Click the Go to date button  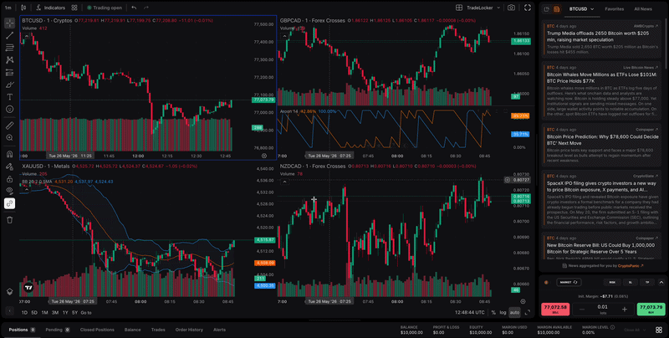(x=86, y=313)
